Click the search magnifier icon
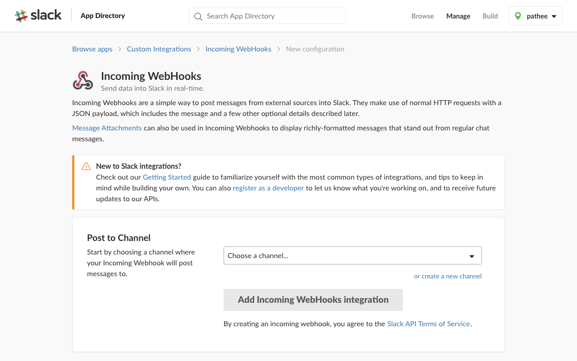Screen dimensions: 577x361 [198, 16]
